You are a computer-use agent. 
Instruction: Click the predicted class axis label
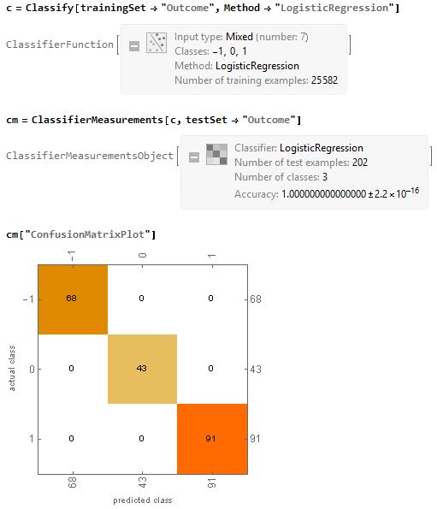coord(143,500)
